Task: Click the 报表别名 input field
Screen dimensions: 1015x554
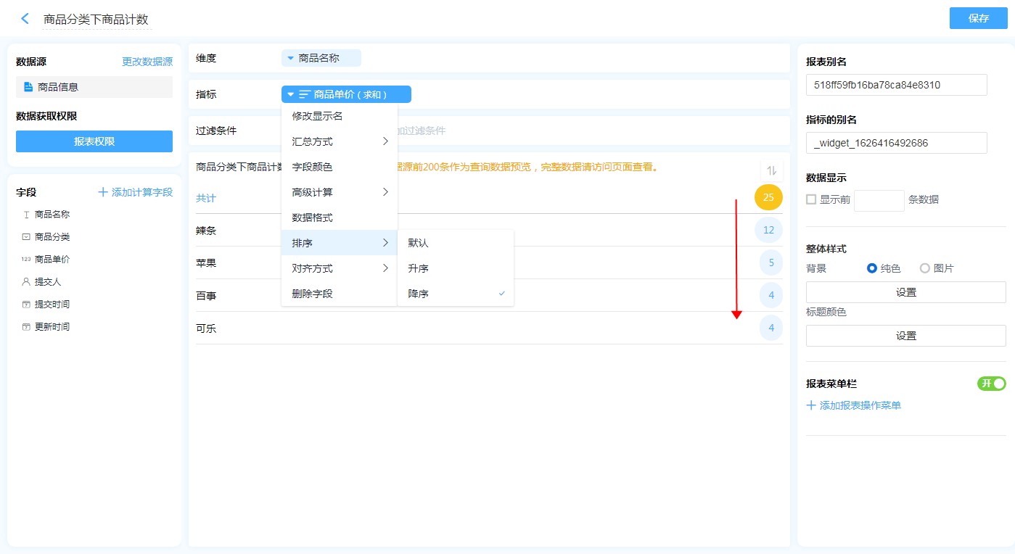Action: click(x=896, y=85)
